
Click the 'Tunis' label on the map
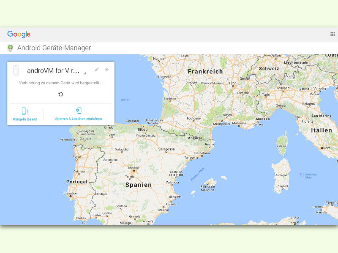(295, 218)
